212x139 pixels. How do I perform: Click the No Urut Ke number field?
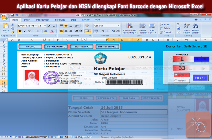[x=183, y=59]
